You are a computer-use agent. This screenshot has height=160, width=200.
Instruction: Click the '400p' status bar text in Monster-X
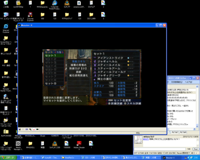(138, 133)
